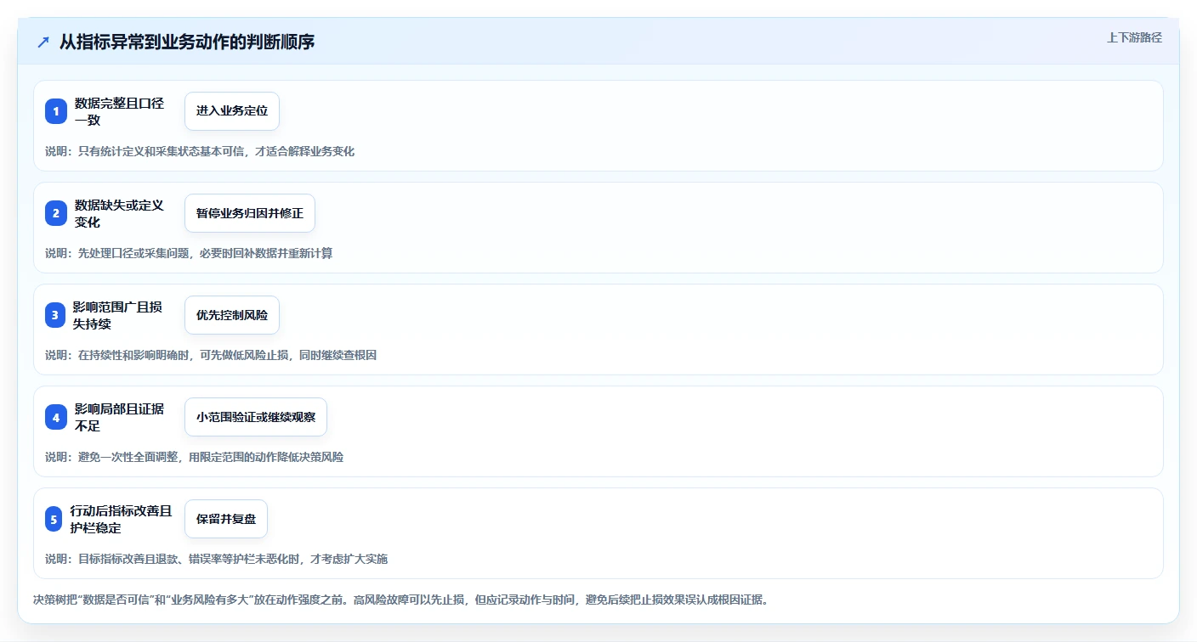
Task: Click the note starting 说明：目标指标改善且退款
Action: tap(217, 559)
